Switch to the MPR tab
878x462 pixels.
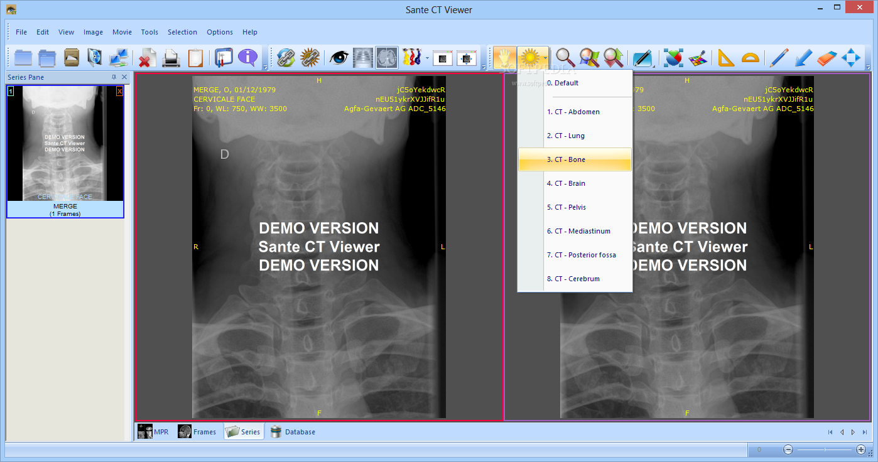coord(154,432)
